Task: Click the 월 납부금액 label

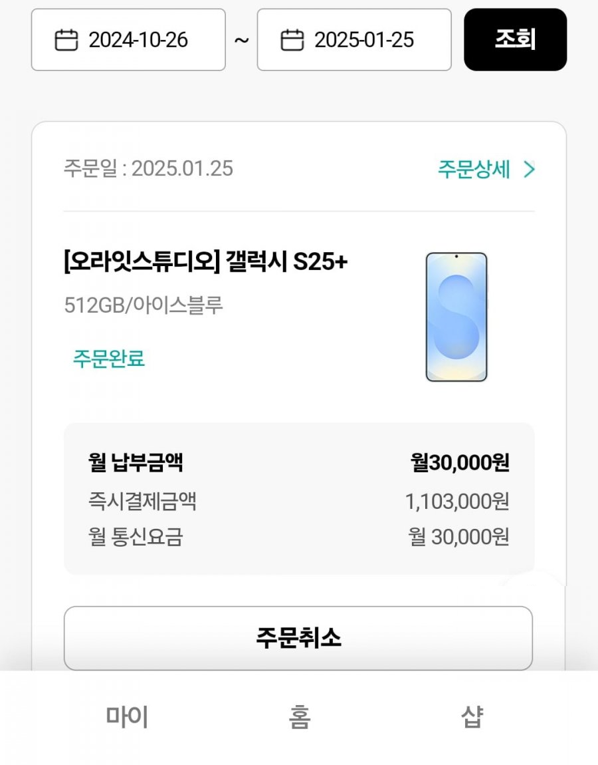Action: (x=136, y=462)
